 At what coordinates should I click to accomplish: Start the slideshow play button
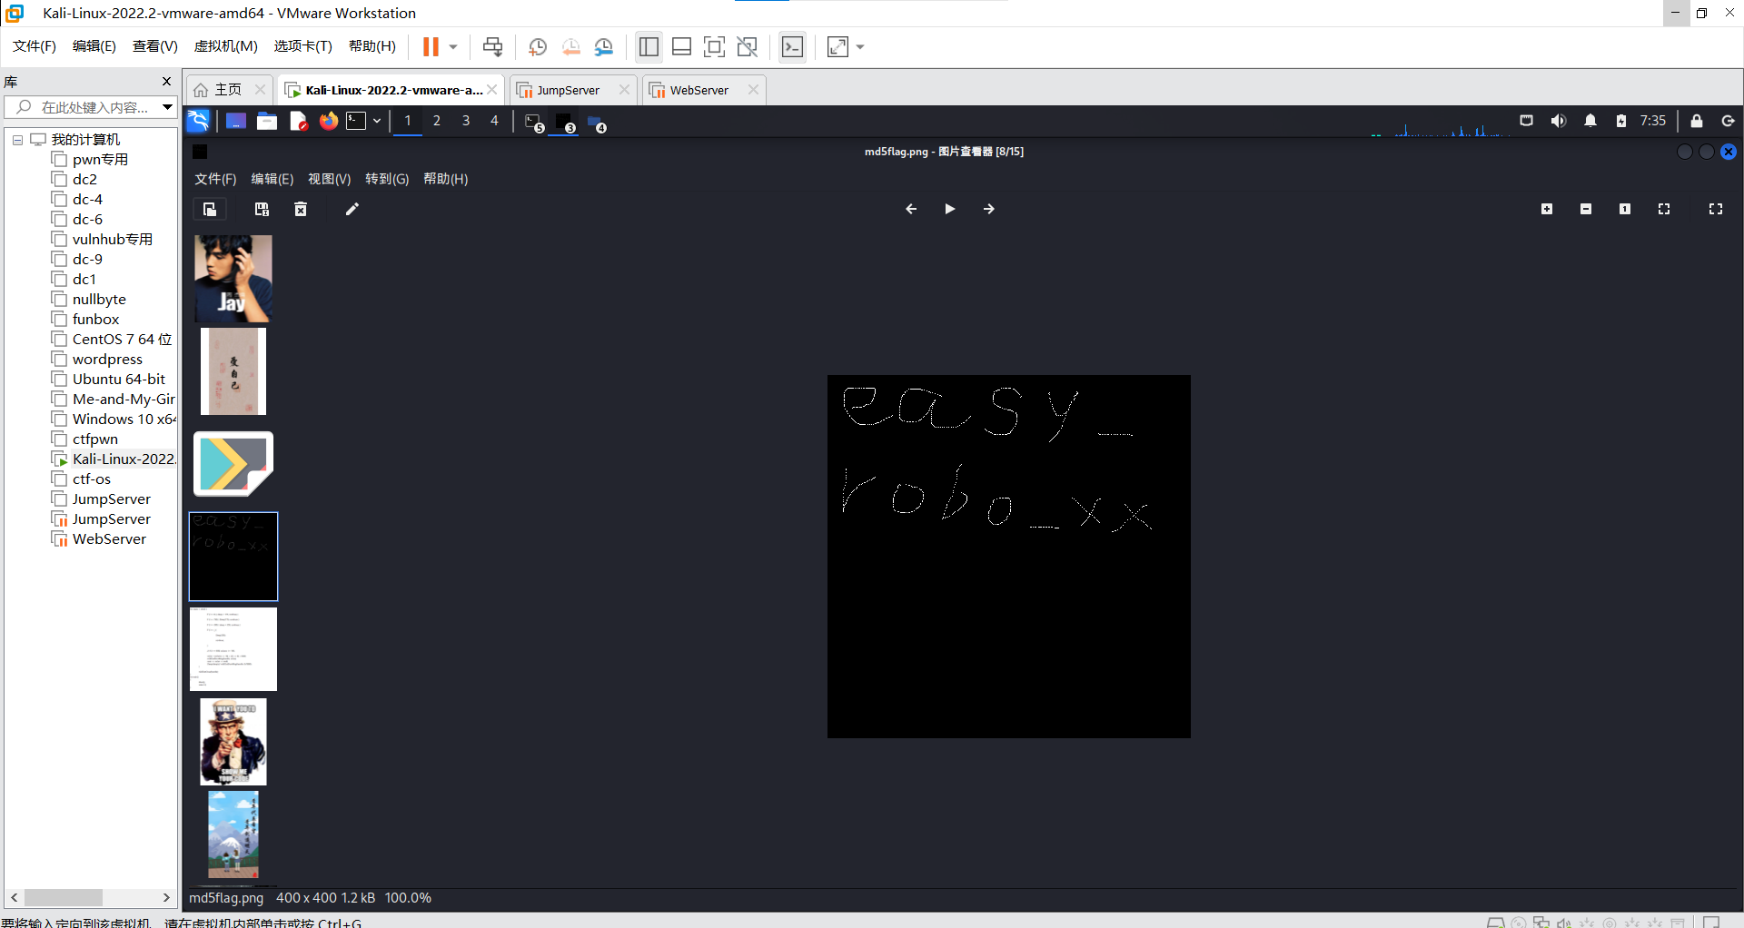pyautogui.click(x=950, y=209)
